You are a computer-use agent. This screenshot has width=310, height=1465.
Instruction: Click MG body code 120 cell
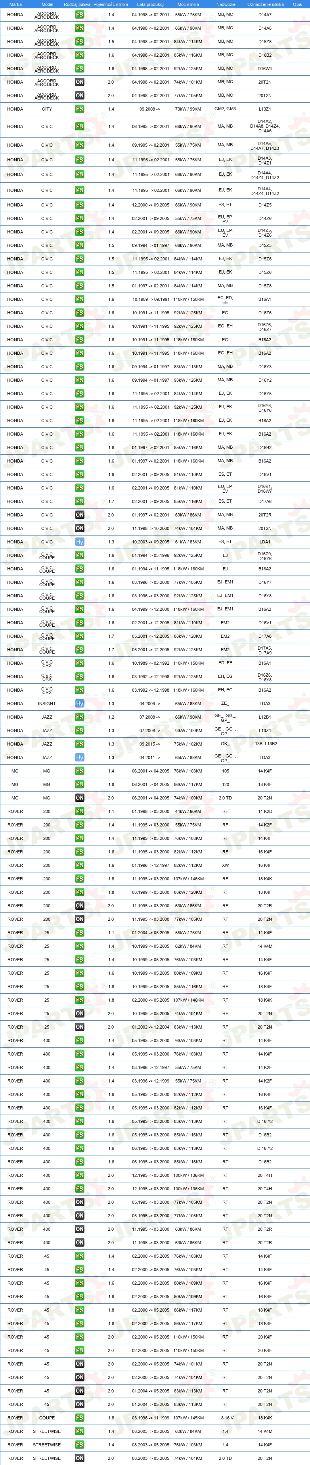pyautogui.click(x=225, y=784)
